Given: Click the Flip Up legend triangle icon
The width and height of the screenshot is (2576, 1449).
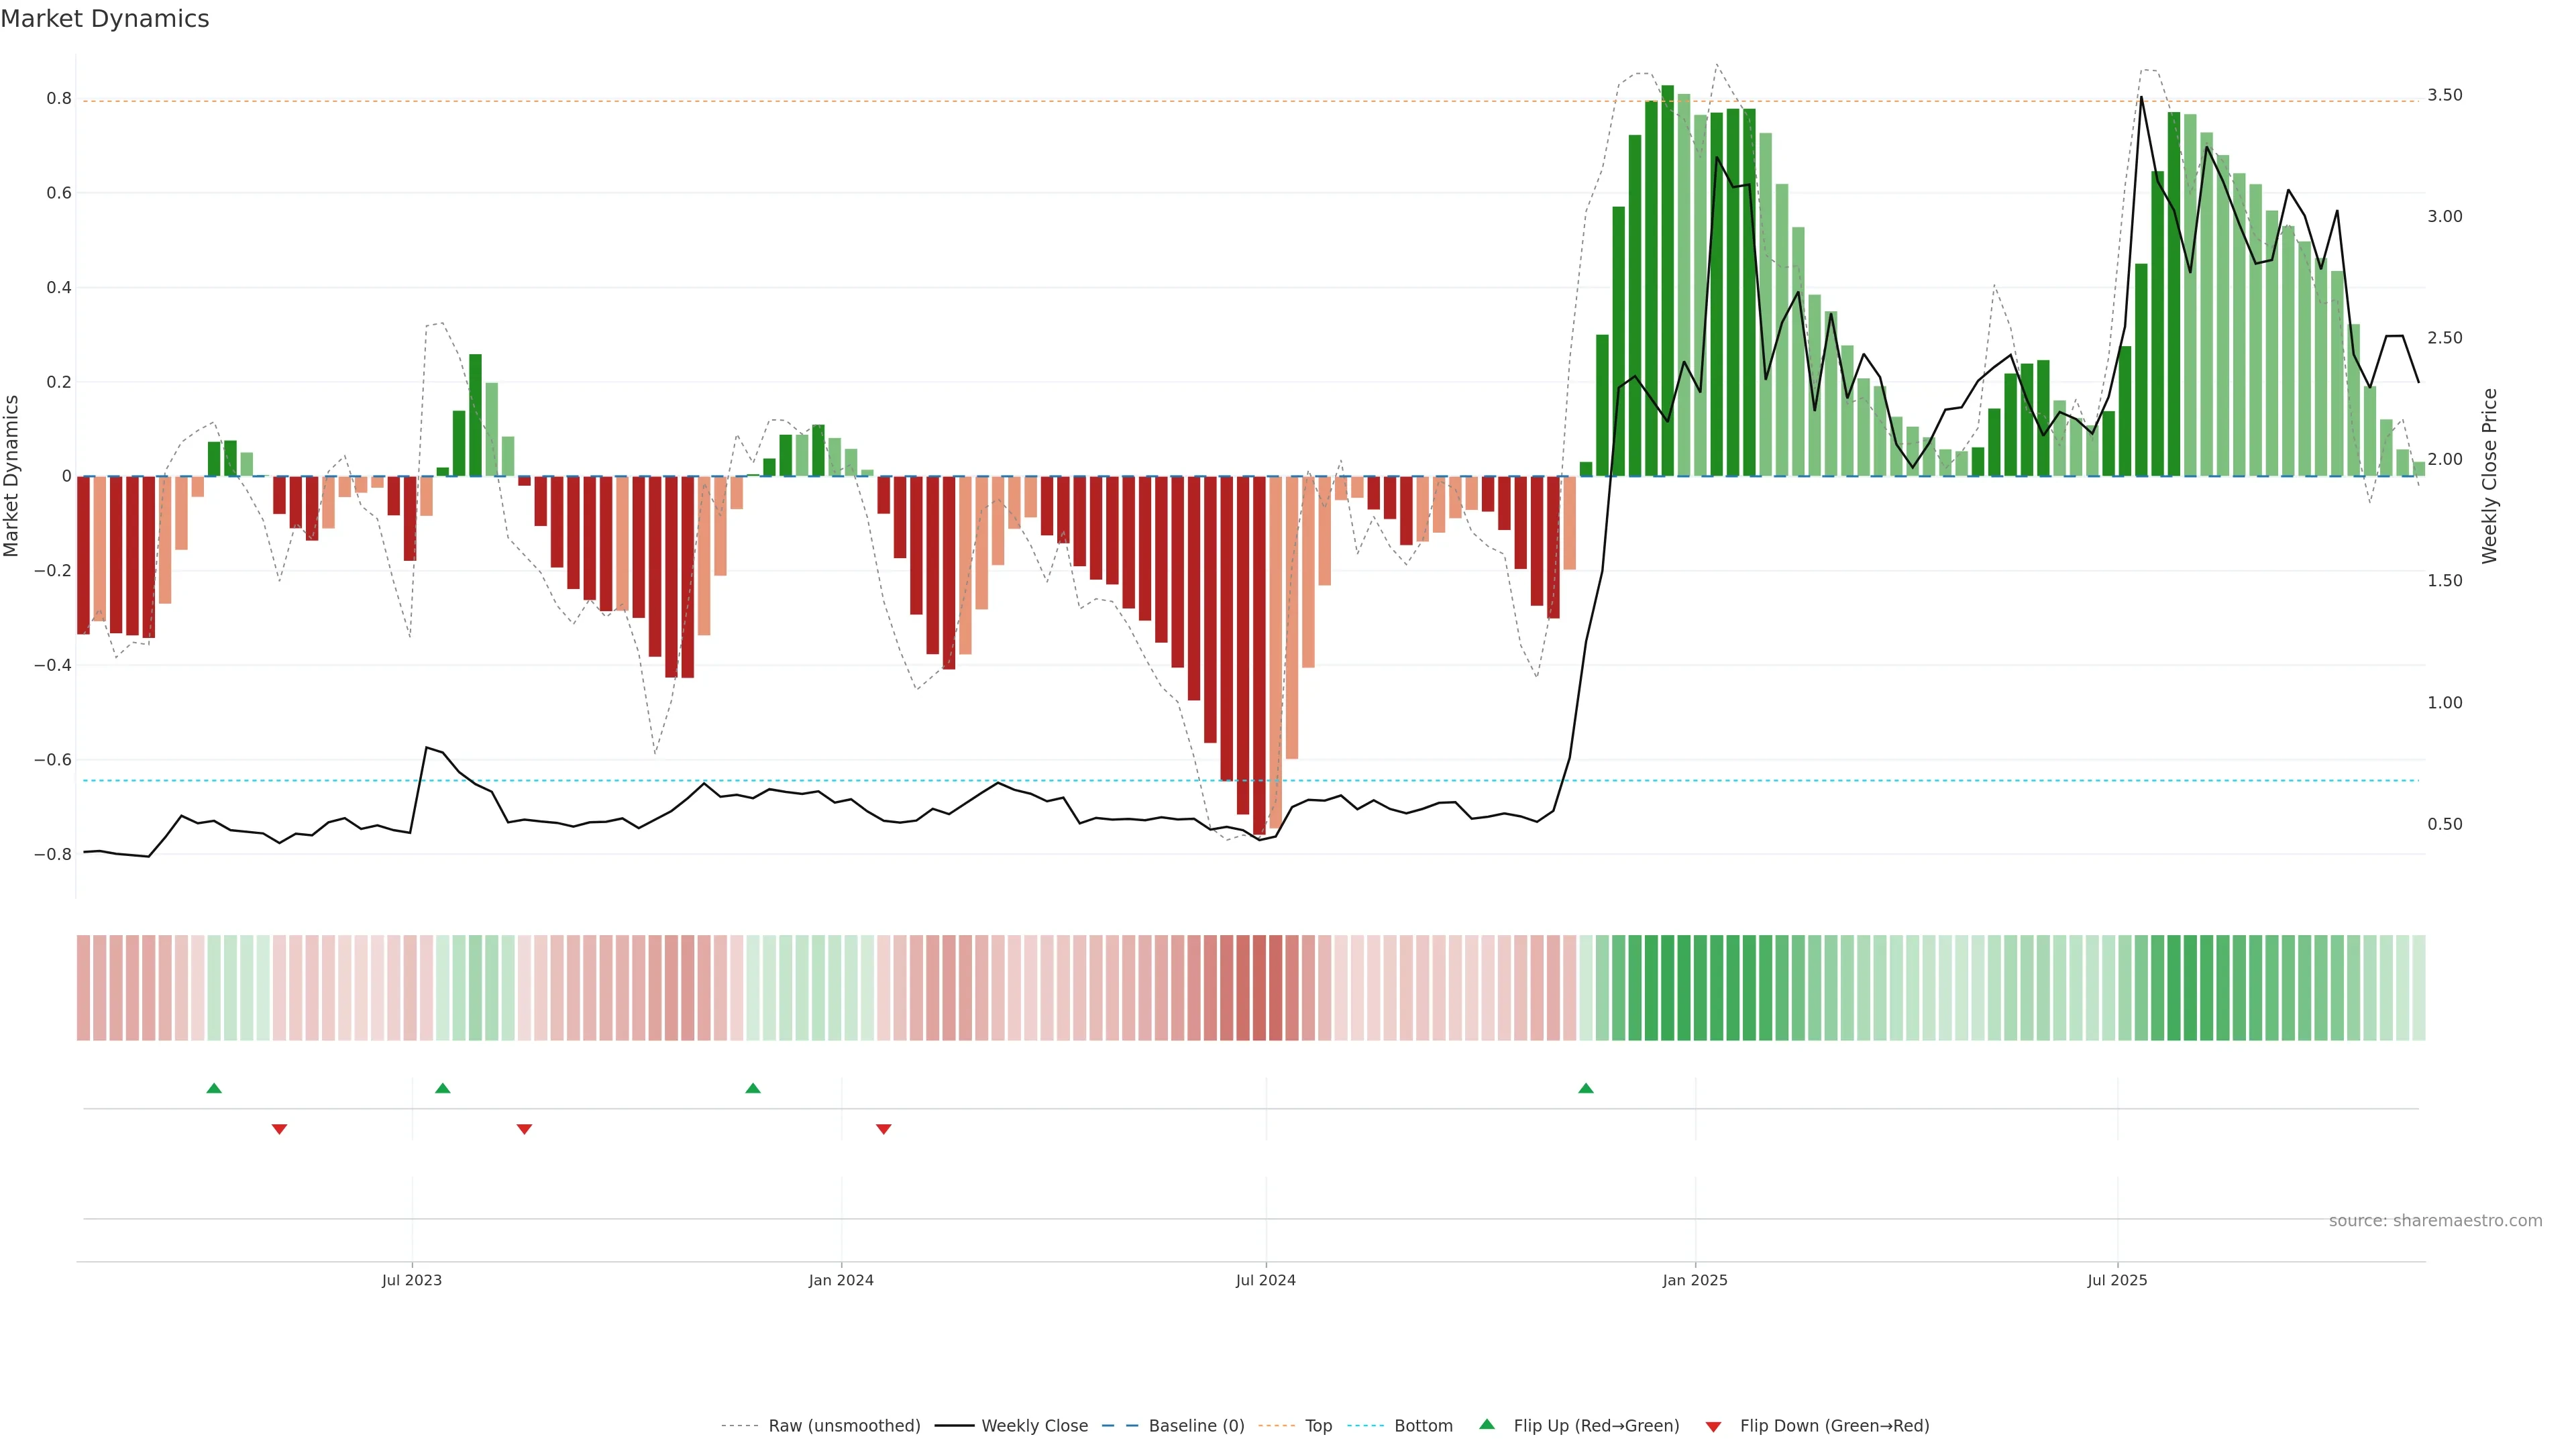Looking at the screenshot, I should click(1487, 1424).
